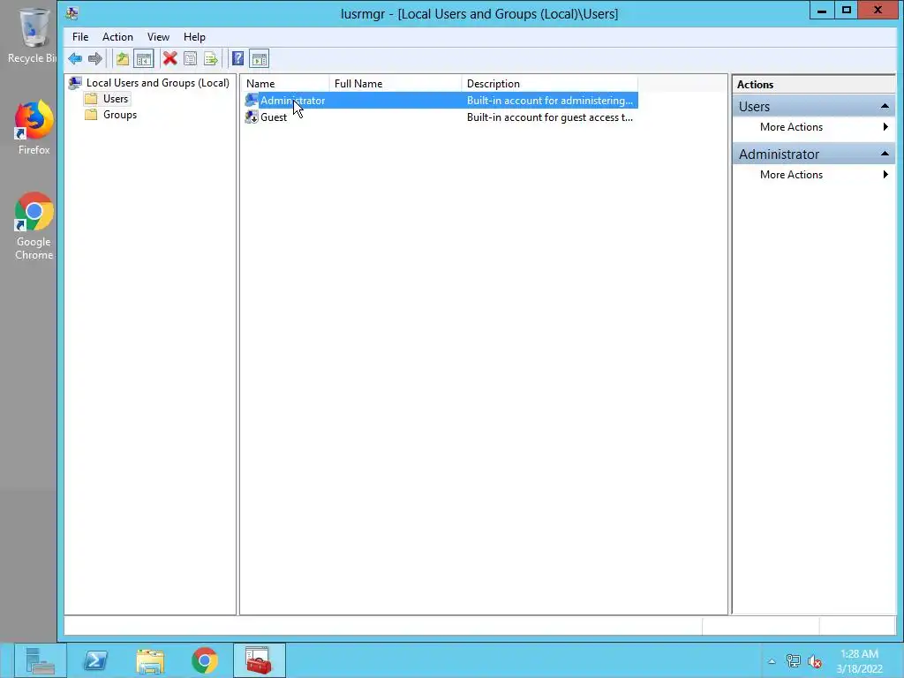The image size is (904, 678).
Task: Open the Google Chrome desktop shortcut
Action: [x=34, y=226]
